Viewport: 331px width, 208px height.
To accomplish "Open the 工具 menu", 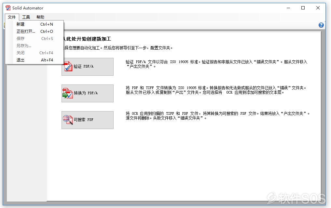I will pyautogui.click(x=26, y=17).
